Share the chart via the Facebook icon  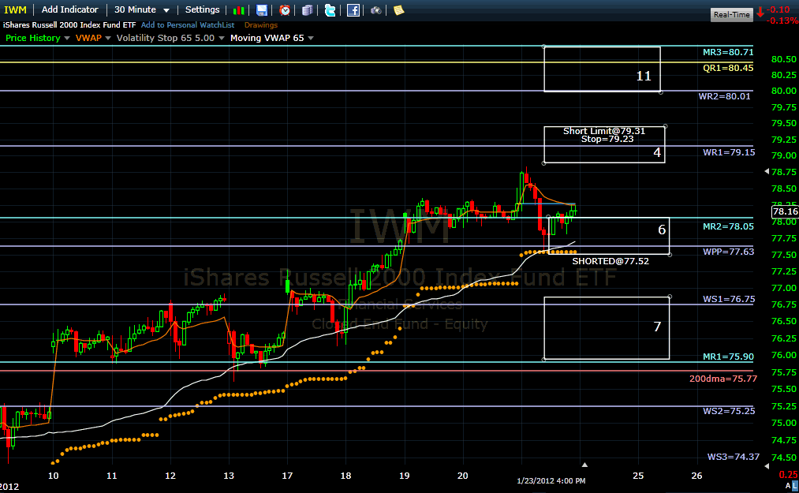353,10
